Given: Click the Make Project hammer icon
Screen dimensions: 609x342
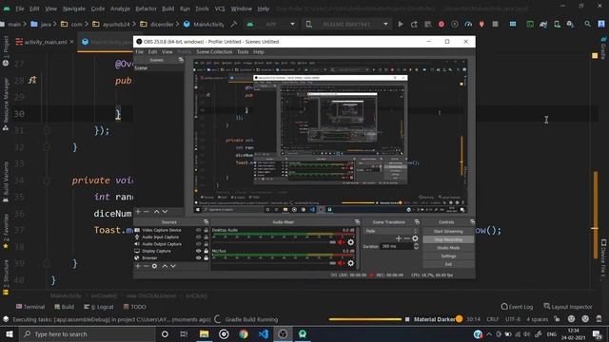Looking at the screenshot, I should tap(233, 24).
